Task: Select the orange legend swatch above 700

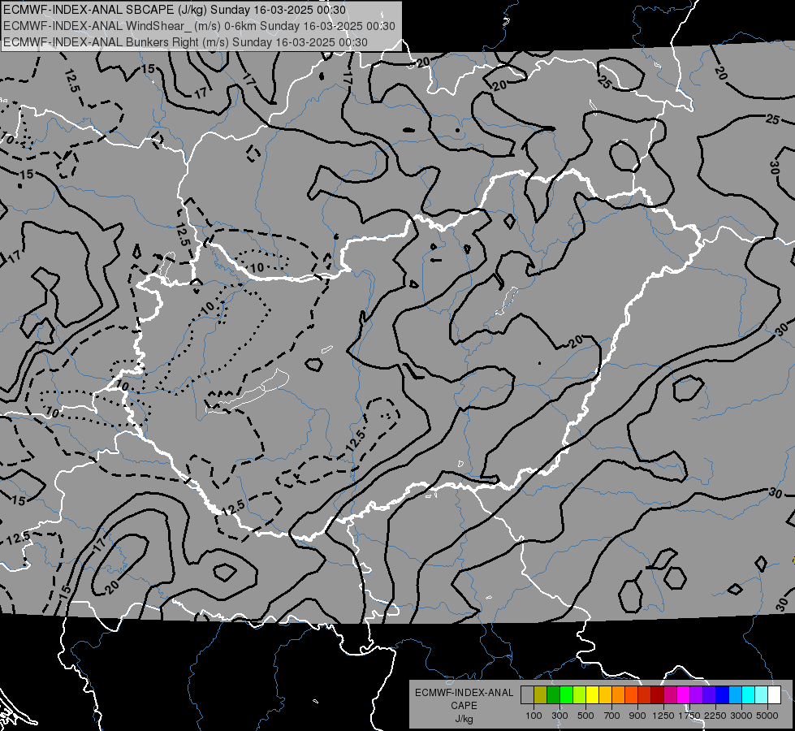Action: click(x=618, y=695)
